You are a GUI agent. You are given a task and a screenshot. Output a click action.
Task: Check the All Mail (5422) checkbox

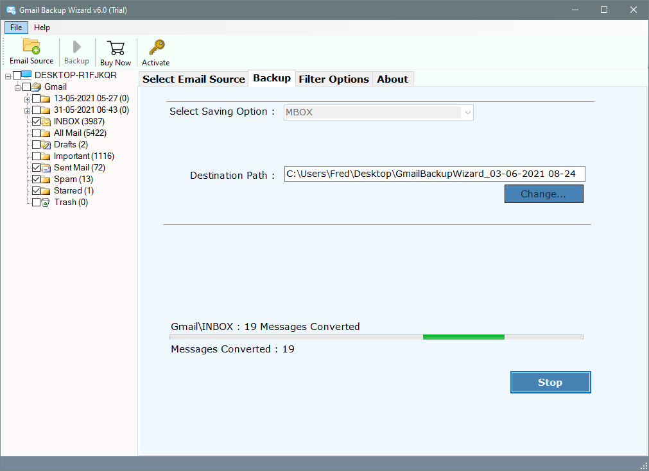(x=36, y=133)
